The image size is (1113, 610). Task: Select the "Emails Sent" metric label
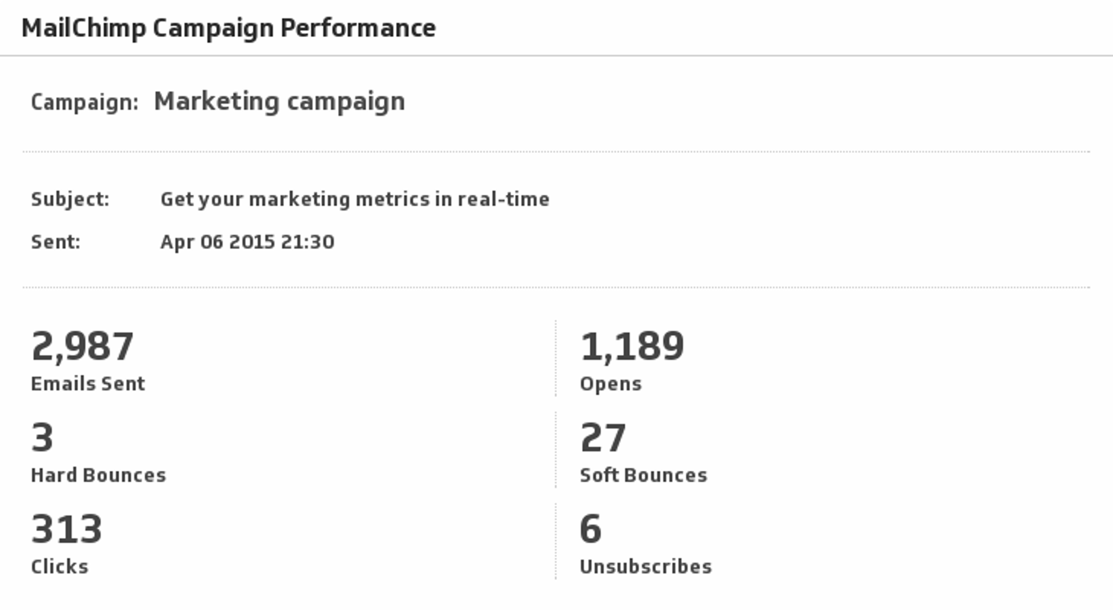click(88, 384)
